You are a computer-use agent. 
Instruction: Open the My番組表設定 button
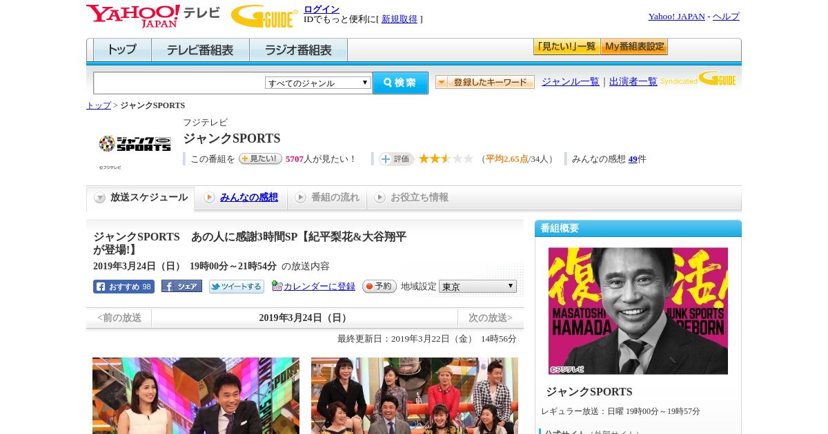pos(634,47)
